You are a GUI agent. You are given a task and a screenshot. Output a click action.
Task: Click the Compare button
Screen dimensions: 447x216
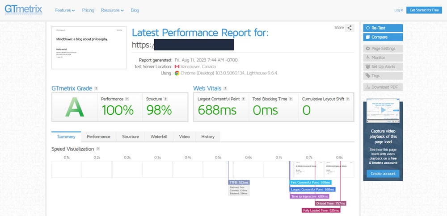click(383, 37)
